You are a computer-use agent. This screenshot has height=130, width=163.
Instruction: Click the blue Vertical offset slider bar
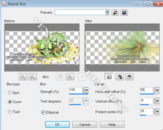point(144,105)
